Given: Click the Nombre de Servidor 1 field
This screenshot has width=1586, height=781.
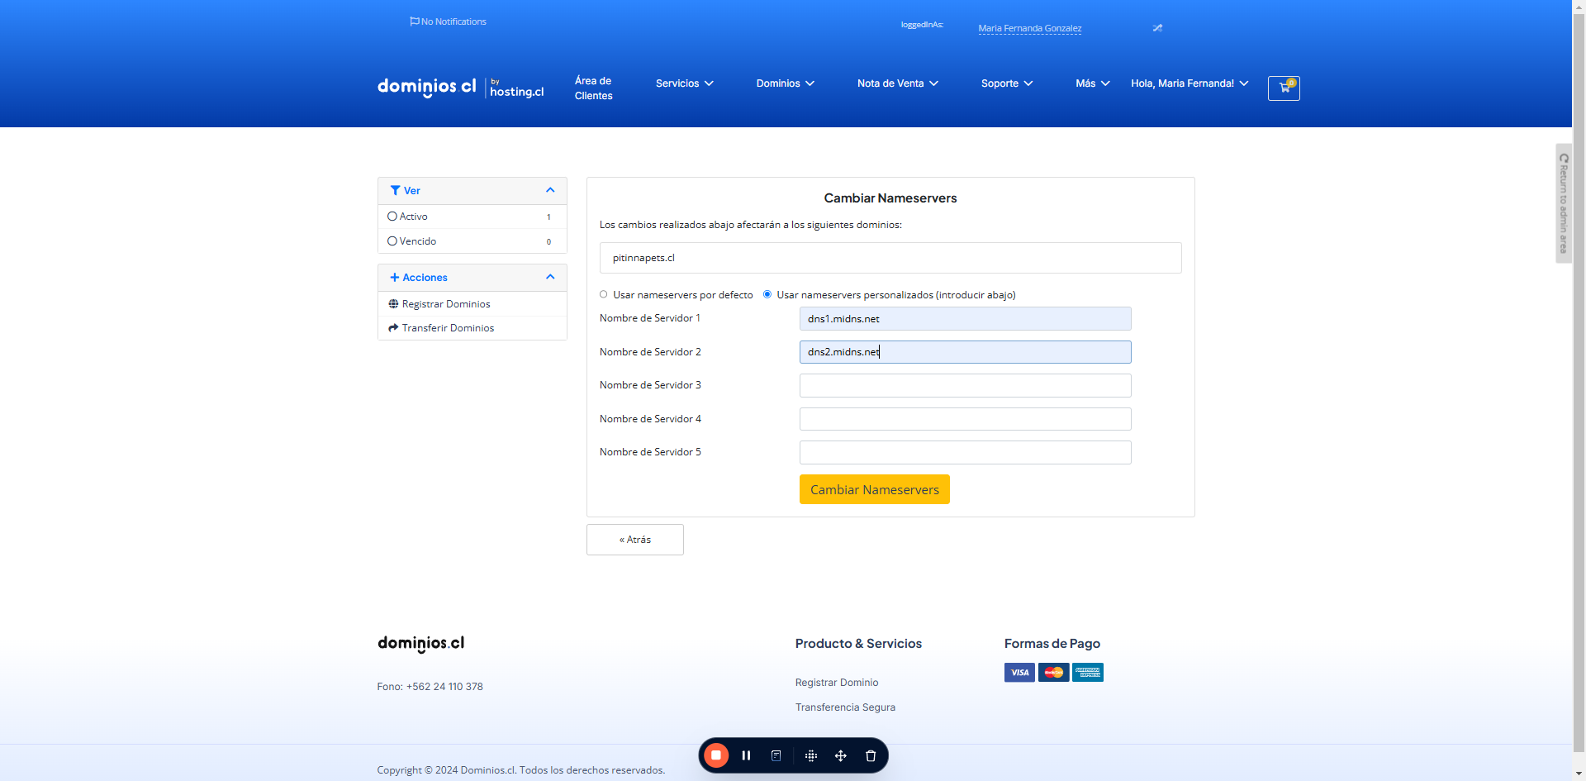Looking at the screenshot, I should [965, 319].
